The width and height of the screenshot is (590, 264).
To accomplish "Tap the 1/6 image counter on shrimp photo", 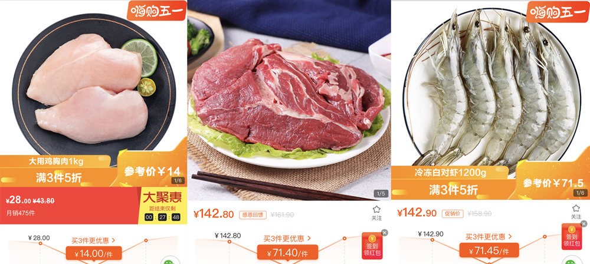I will 579,193.
